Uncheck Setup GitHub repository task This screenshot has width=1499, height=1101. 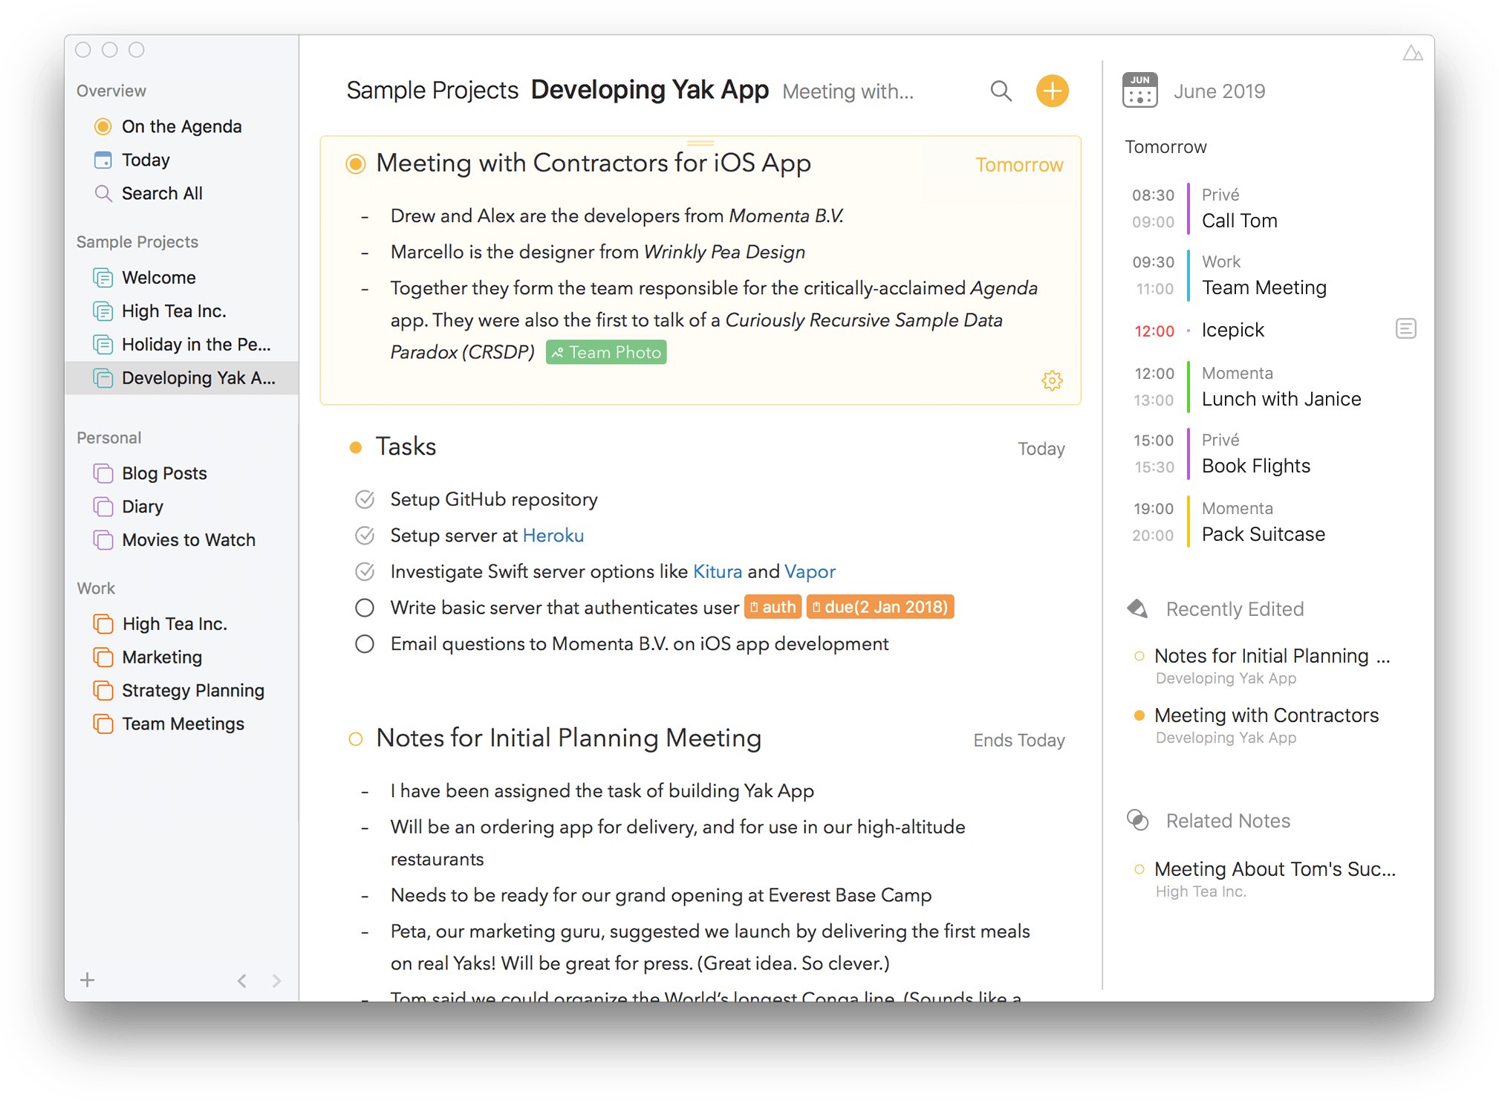pyautogui.click(x=364, y=499)
